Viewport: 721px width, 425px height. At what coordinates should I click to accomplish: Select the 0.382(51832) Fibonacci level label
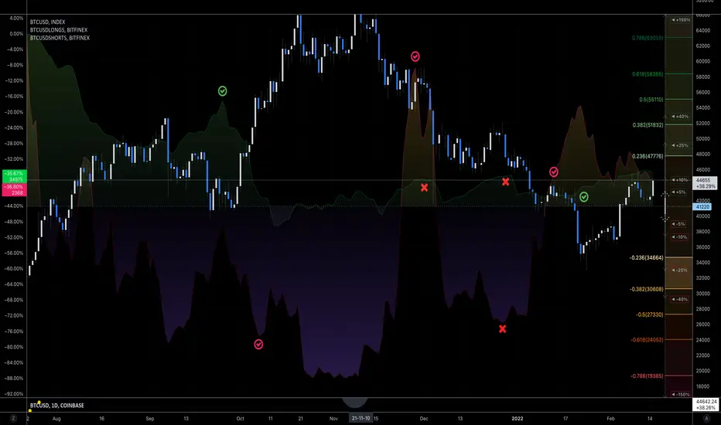(648, 125)
